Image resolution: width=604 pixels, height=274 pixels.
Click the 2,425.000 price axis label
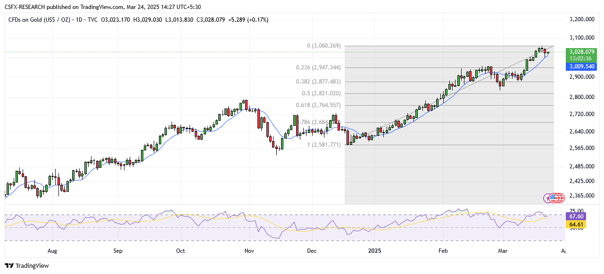pyautogui.click(x=581, y=181)
